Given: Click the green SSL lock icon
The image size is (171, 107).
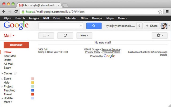Looking at the screenshot, I should click(23, 12).
